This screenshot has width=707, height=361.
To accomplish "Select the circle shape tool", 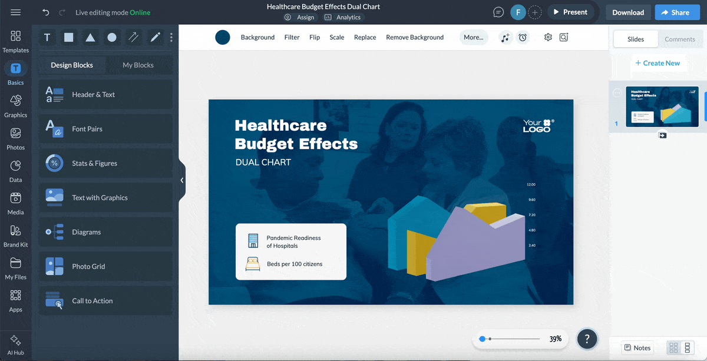I will pyautogui.click(x=111, y=37).
